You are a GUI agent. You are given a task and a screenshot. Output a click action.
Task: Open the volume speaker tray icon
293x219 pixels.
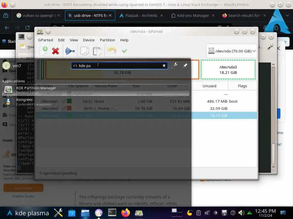pos(241,213)
